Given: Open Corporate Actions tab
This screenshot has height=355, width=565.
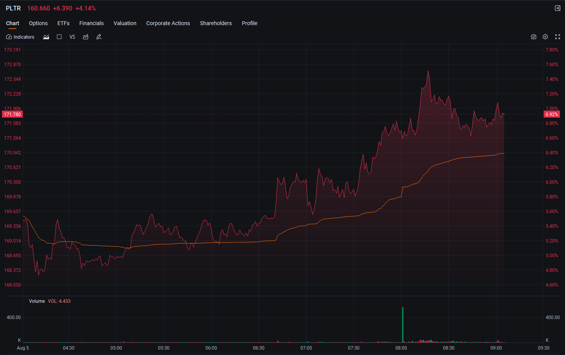Looking at the screenshot, I should [x=168, y=23].
